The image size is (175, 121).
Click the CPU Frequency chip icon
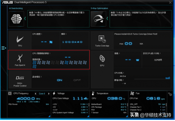point(10,93)
